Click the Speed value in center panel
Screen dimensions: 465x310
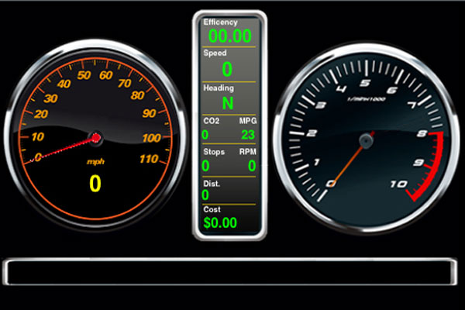[228, 70]
